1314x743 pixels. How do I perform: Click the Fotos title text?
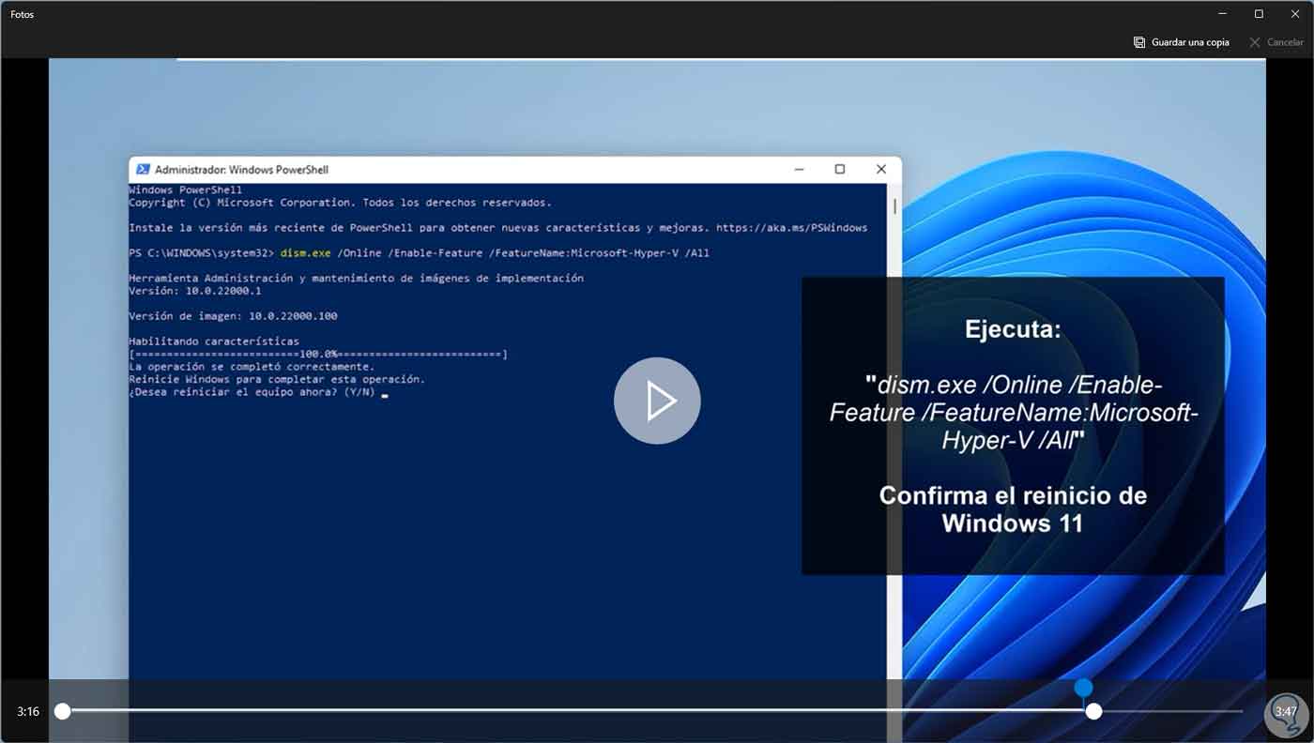click(x=23, y=15)
